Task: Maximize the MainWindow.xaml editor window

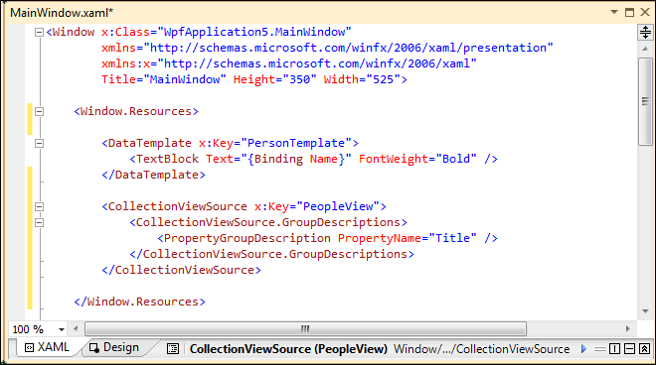Action: (629, 12)
